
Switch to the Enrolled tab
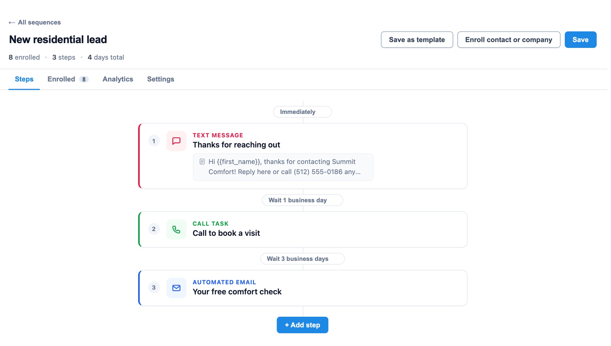(68, 79)
